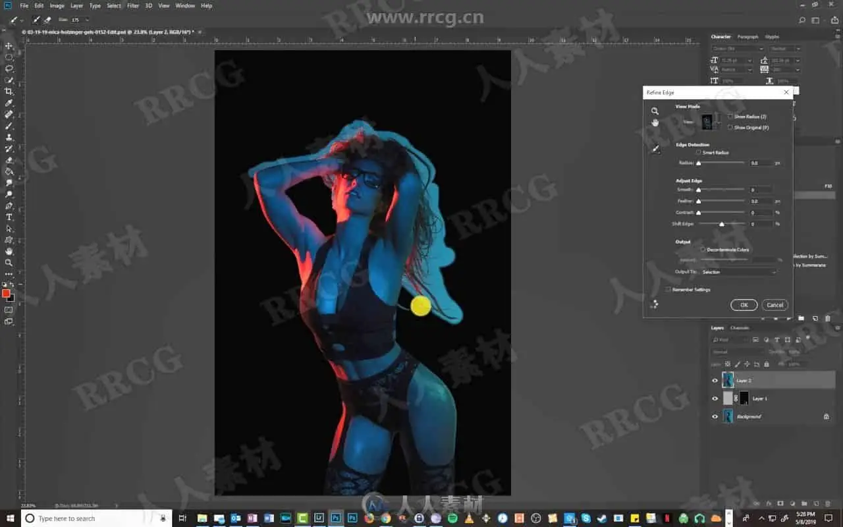Select the History Brush tool

pos(9,149)
